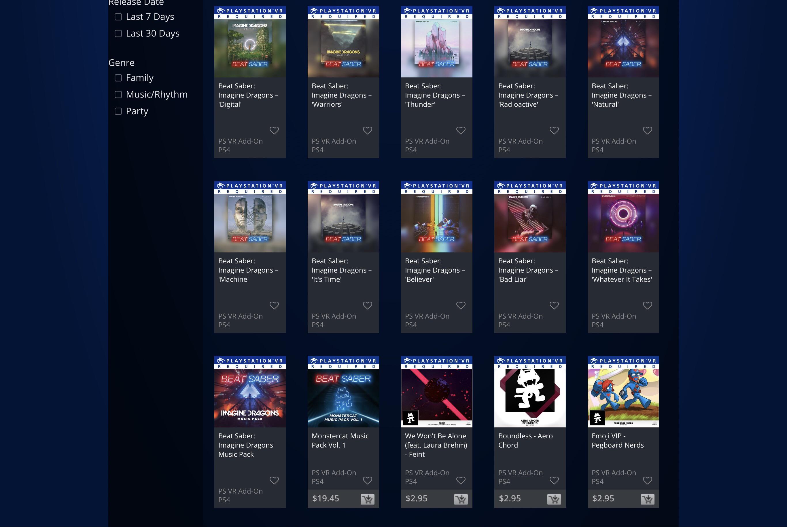Open 'Radioactive' album cover thumbnail
Viewport: 787px width, 527px height.
pyautogui.click(x=530, y=42)
